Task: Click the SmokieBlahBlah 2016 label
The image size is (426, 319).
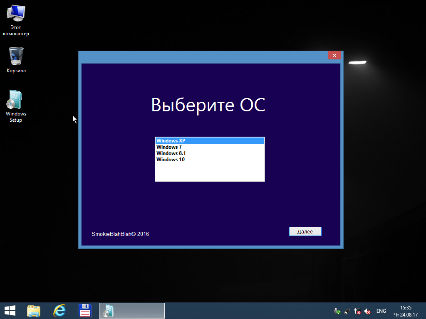Action: pos(120,234)
